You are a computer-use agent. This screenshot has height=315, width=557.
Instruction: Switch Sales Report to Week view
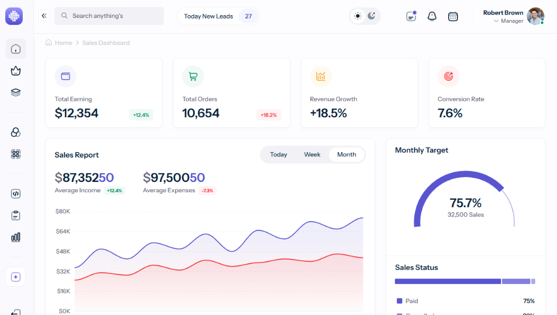click(312, 154)
